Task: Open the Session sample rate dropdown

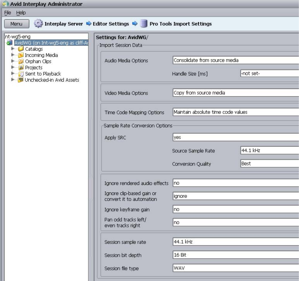Action: point(236,242)
